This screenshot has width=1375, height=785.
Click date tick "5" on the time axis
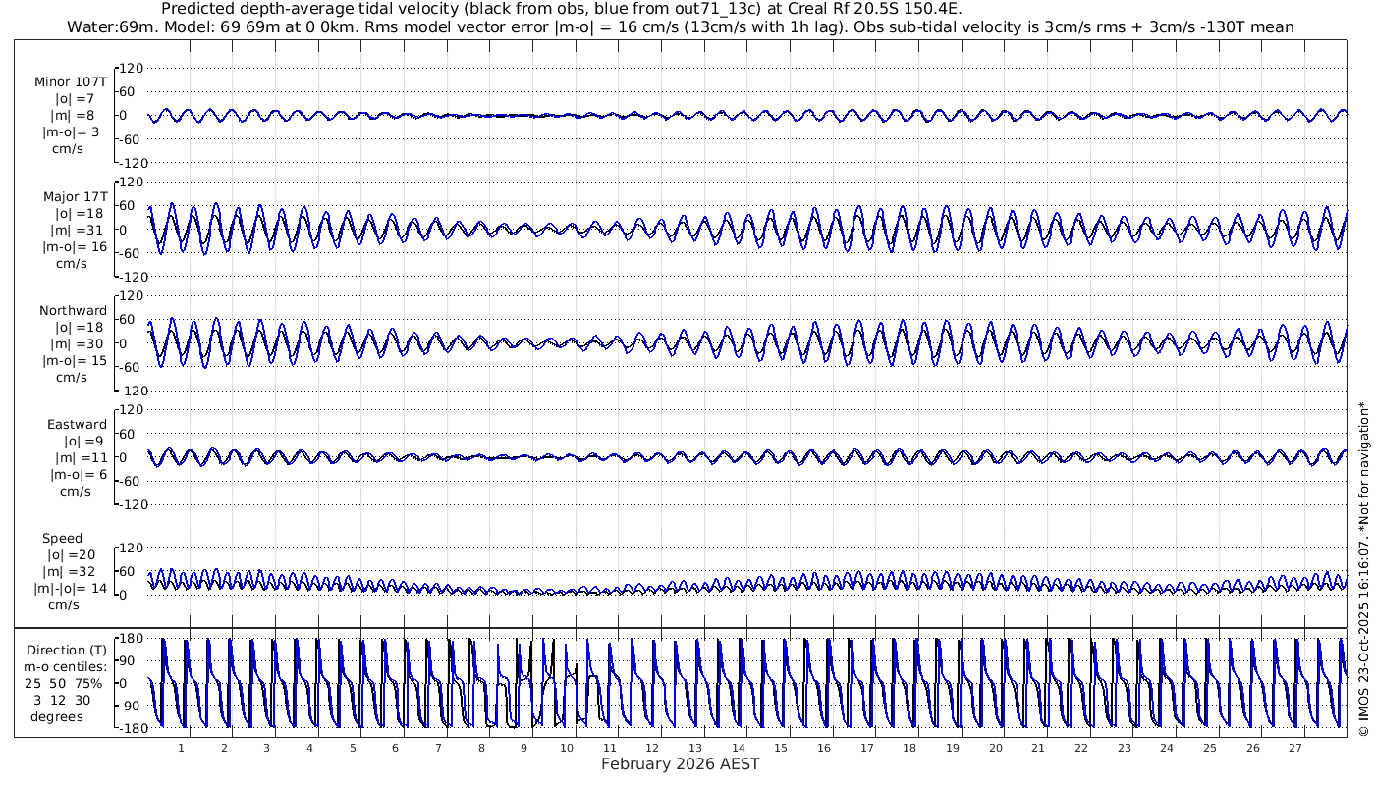(x=352, y=748)
